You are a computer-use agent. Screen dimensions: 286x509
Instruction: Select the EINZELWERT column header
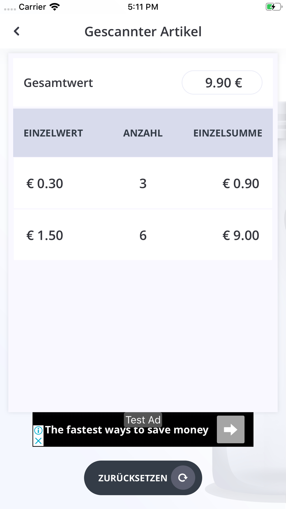point(53,133)
